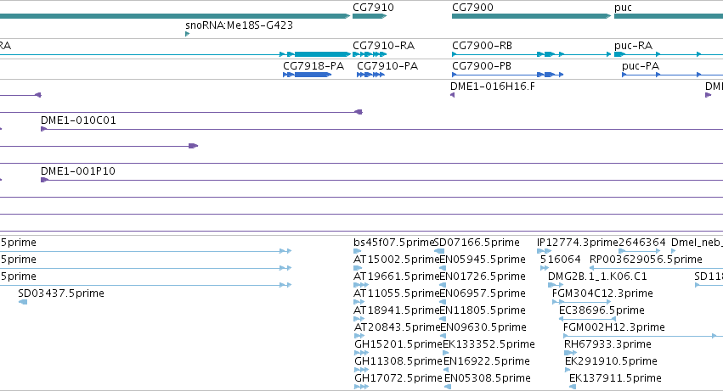Click the thick blue CG7918-PA coding block
Viewport: 723px width, 391px height.
tap(313, 75)
